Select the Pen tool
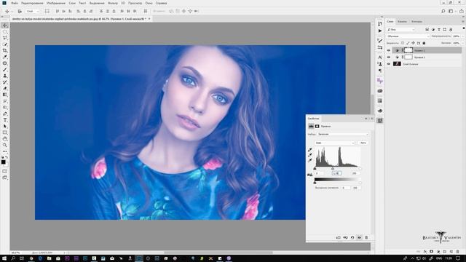466x262 pixels. (x=5, y=114)
